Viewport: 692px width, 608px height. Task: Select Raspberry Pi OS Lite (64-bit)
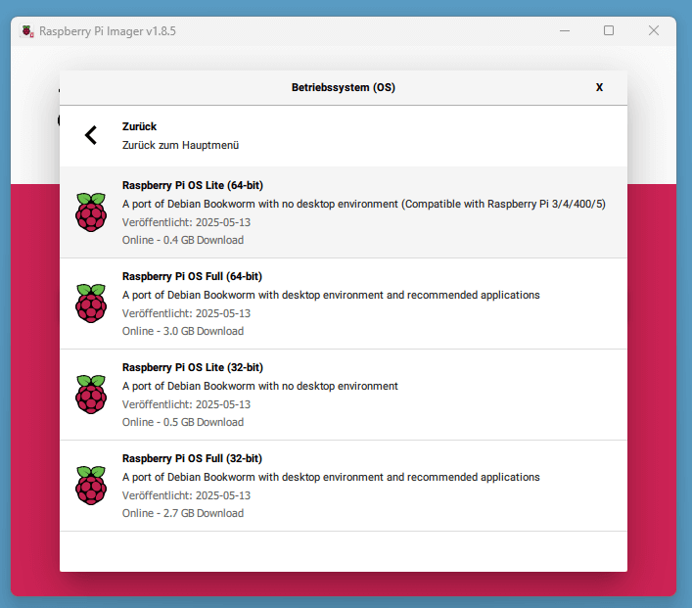344,212
